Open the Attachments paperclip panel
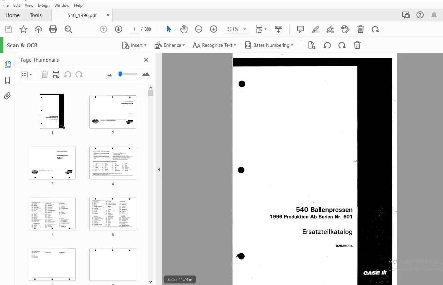 (8, 96)
